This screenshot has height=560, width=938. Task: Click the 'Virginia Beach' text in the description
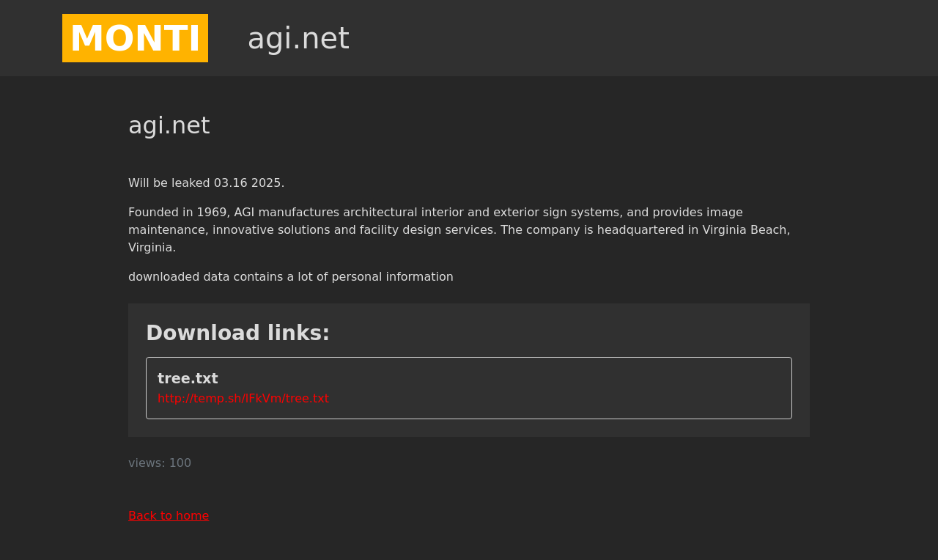pos(746,230)
